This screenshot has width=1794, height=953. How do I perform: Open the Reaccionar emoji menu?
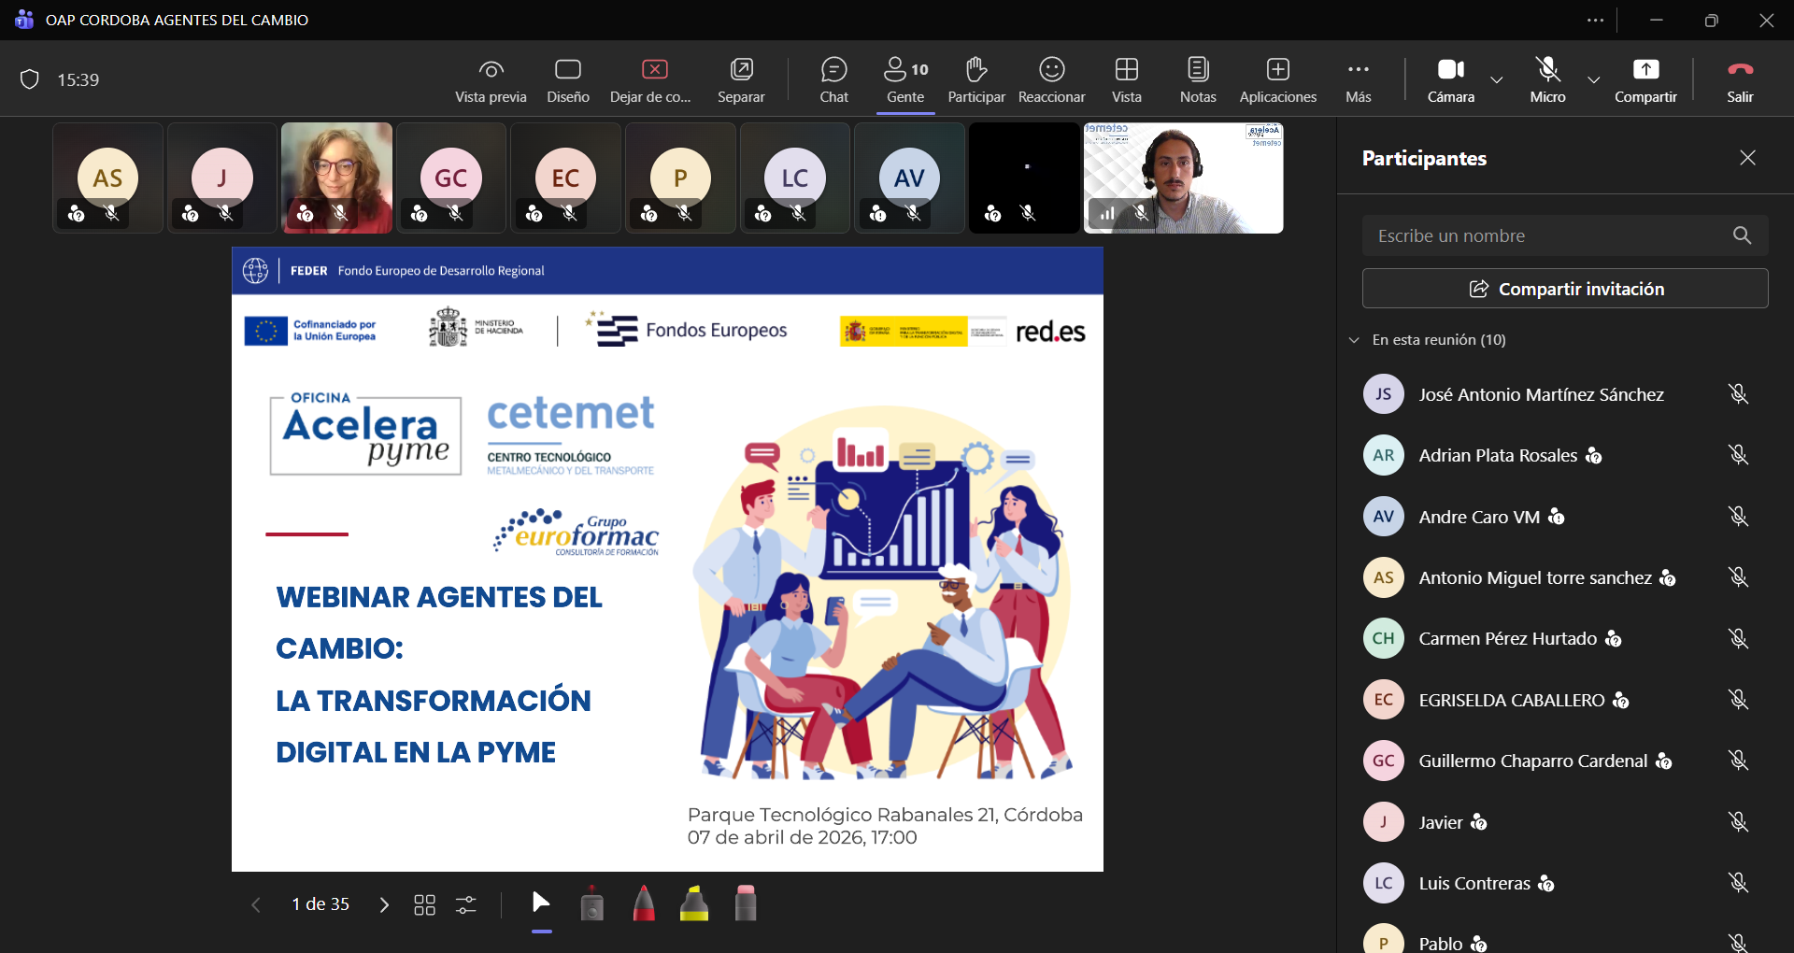[x=1051, y=79]
